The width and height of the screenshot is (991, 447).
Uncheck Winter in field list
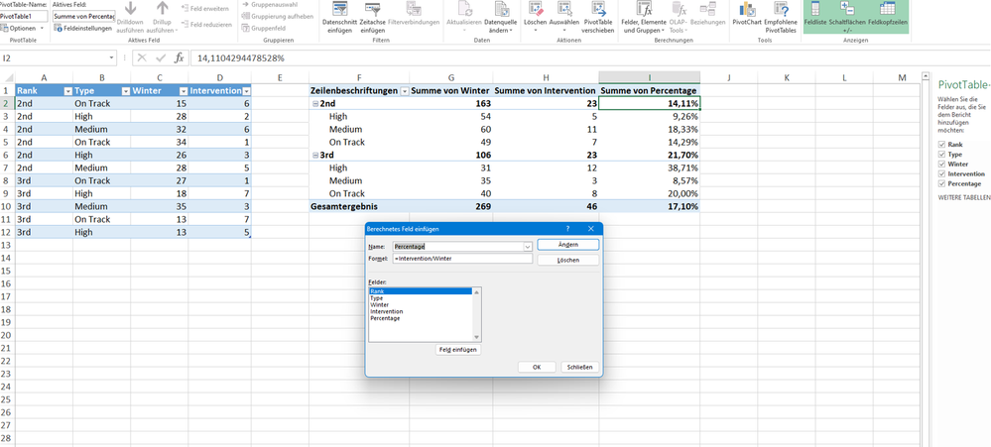(x=942, y=164)
